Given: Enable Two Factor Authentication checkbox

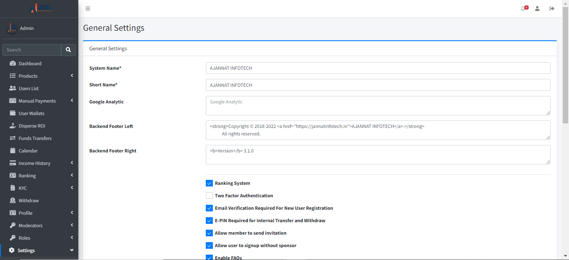Looking at the screenshot, I should pyautogui.click(x=209, y=196).
